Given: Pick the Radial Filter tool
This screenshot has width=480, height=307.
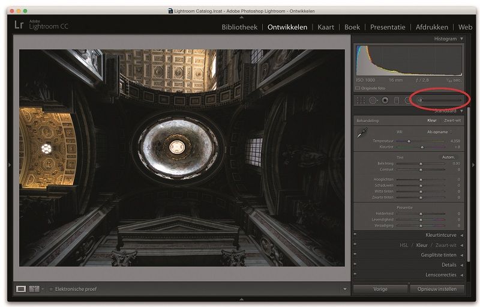Looking at the screenshot, I should point(408,100).
